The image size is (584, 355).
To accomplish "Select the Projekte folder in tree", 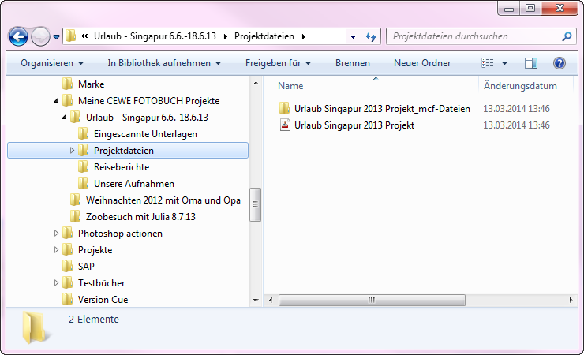I will 95,250.
